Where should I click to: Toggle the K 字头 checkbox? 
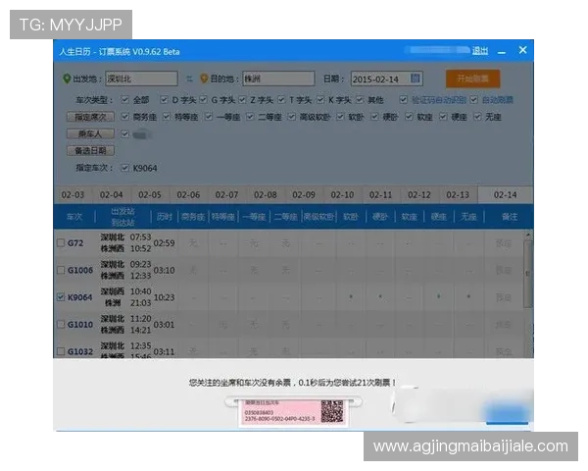[x=320, y=100]
